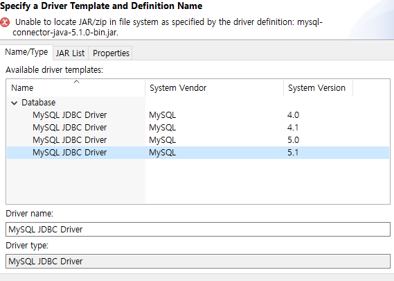
Task: Click the 5.0 system version value
Action: coord(293,140)
